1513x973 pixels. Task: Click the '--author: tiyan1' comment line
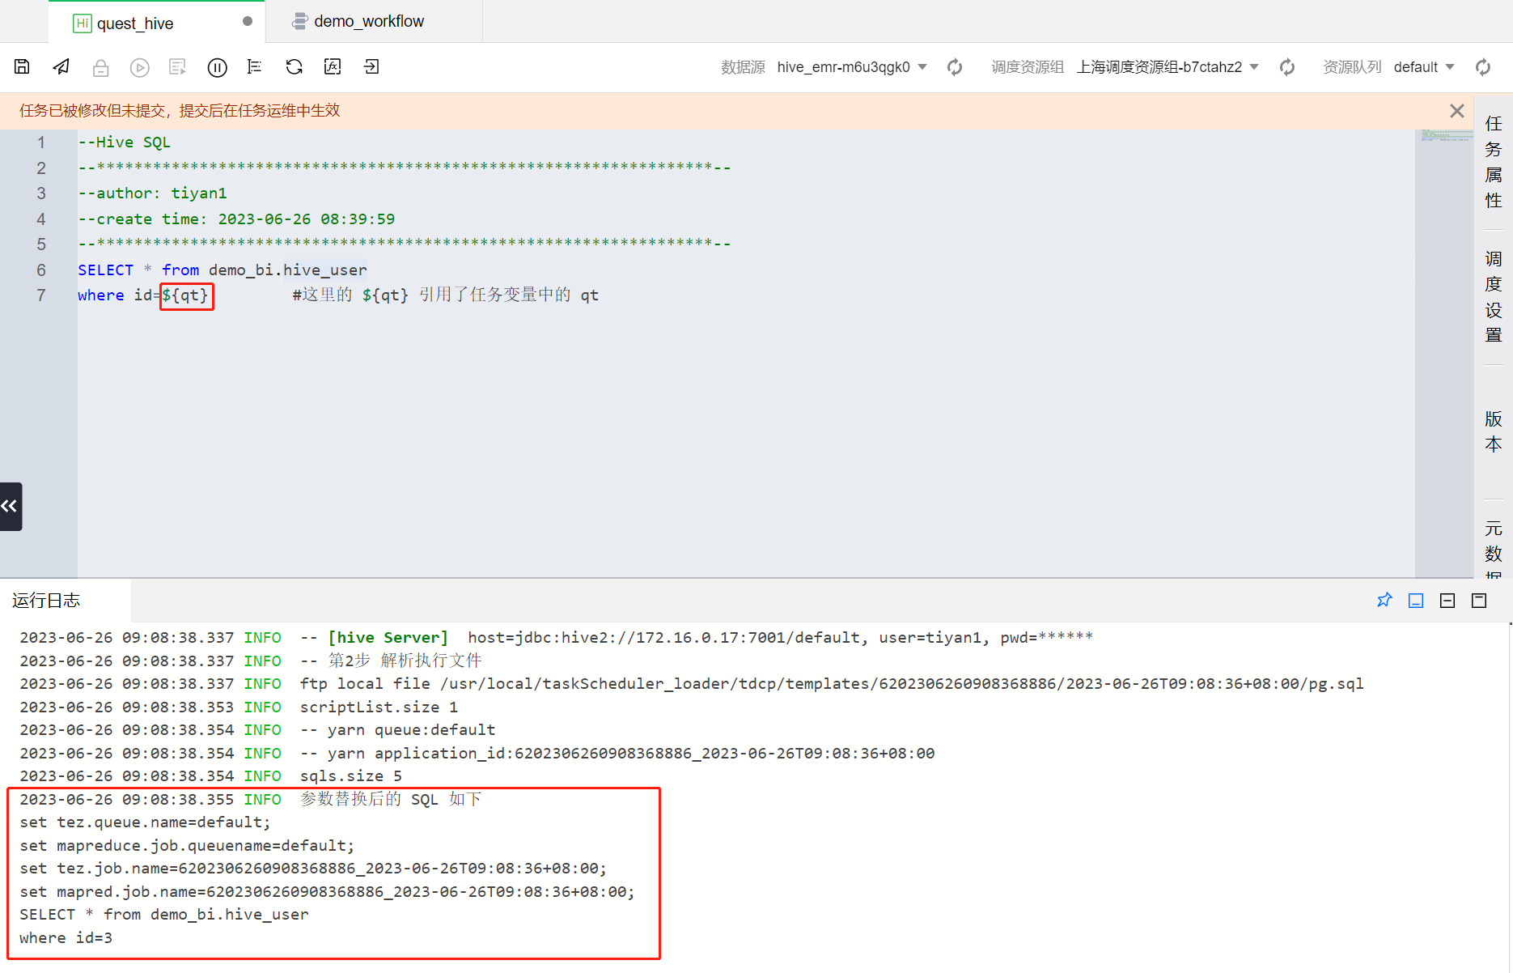(x=152, y=193)
